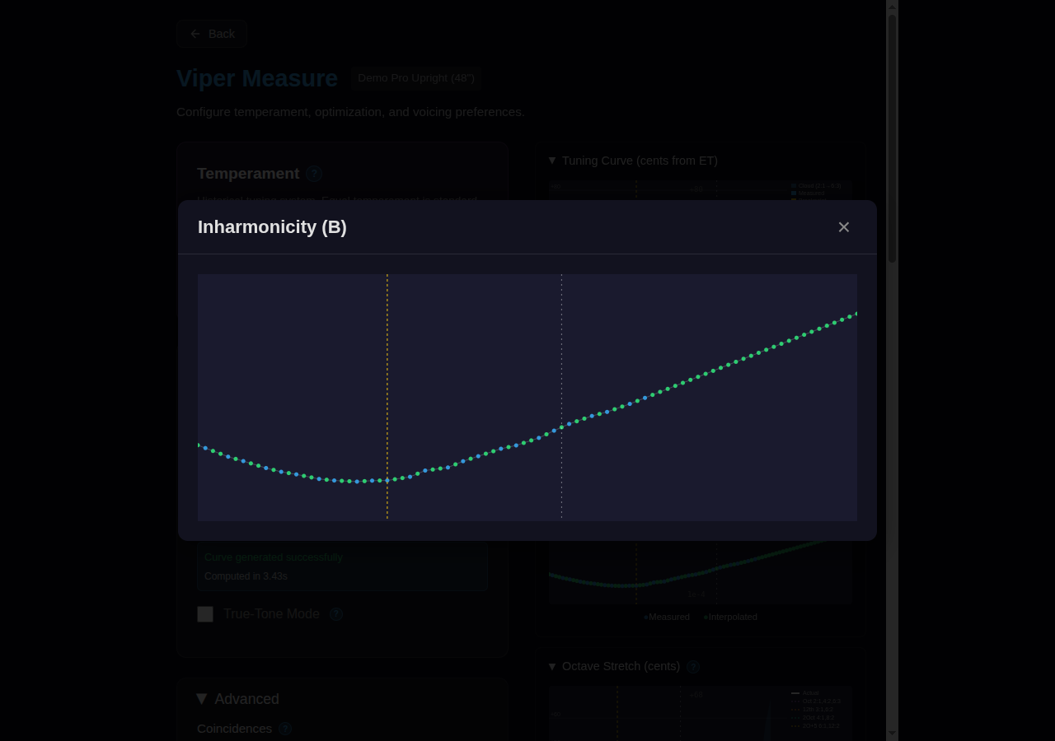Collapse the Advanced section
The image size is (1055, 741).
(202, 699)
